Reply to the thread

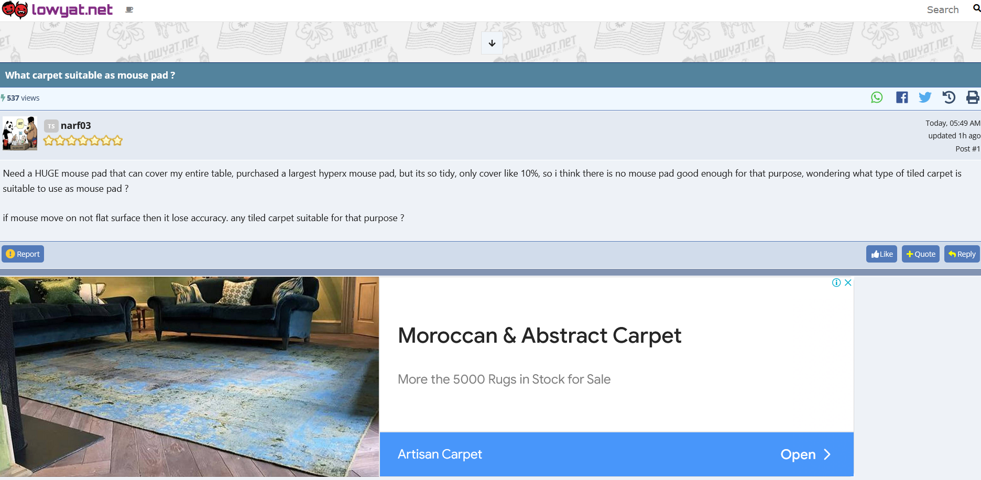[x=962, y=254]
